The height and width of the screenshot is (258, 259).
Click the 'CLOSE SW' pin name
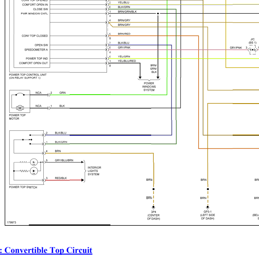[40, 9]
